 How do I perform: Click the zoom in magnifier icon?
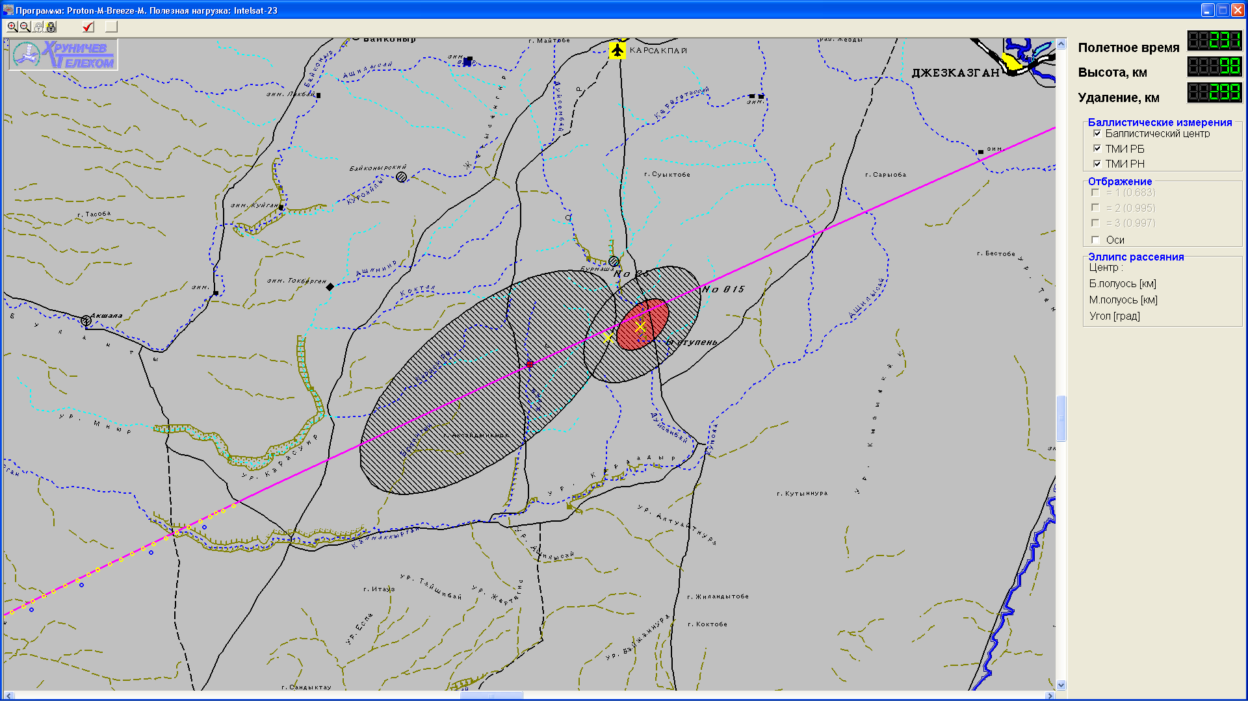coord(12,27)
